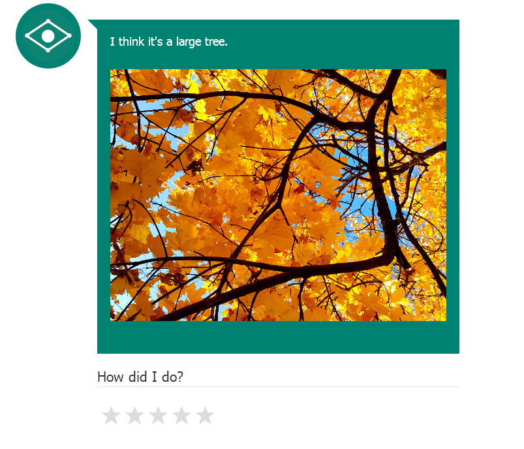Click the caption "I think it's a large tree."
The height and width of the screenshot is (449, 524).
[169, 42]
